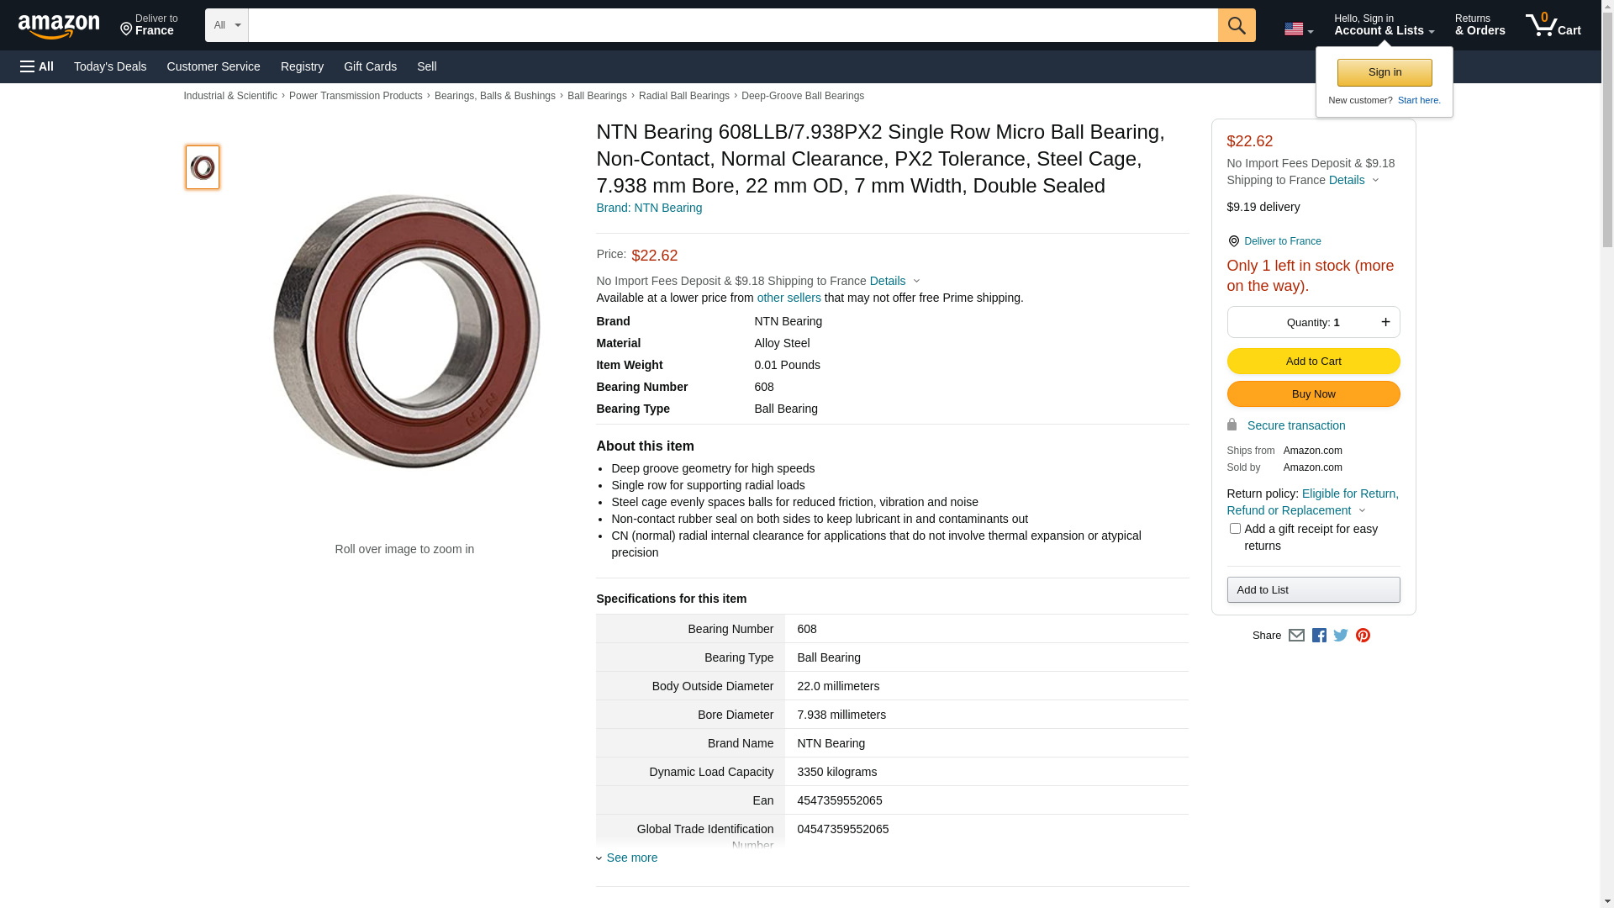Enable the gift receipt checkbox
Screen dimensions: 1614x908
tap(1235, 529)
